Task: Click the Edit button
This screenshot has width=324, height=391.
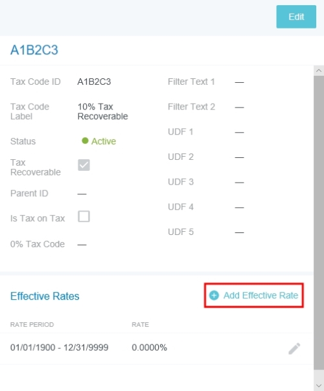Action: click(x=296, y=17)
